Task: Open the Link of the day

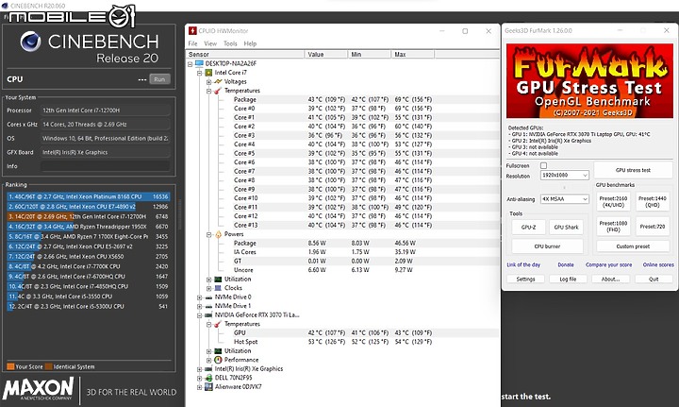Action: click(x=523, y=264)
